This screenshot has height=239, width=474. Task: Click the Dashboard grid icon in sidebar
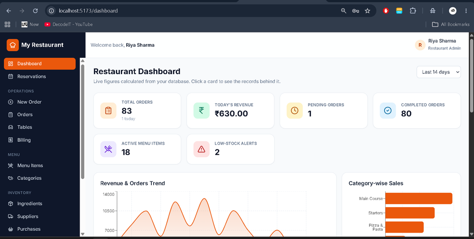pyautogui.click(x=11, y=63)
